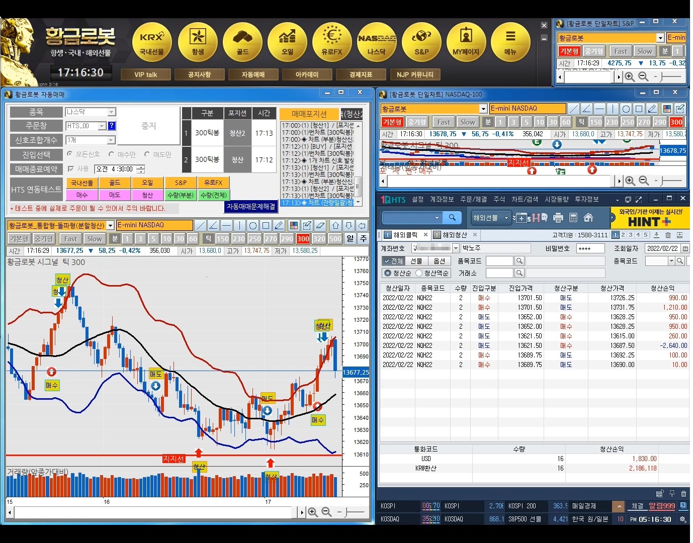Image resolution: width=693 pixels, height=543 pixels.
Task: Open the 메뉴 hamburger round button
Action: coord(510,42)
